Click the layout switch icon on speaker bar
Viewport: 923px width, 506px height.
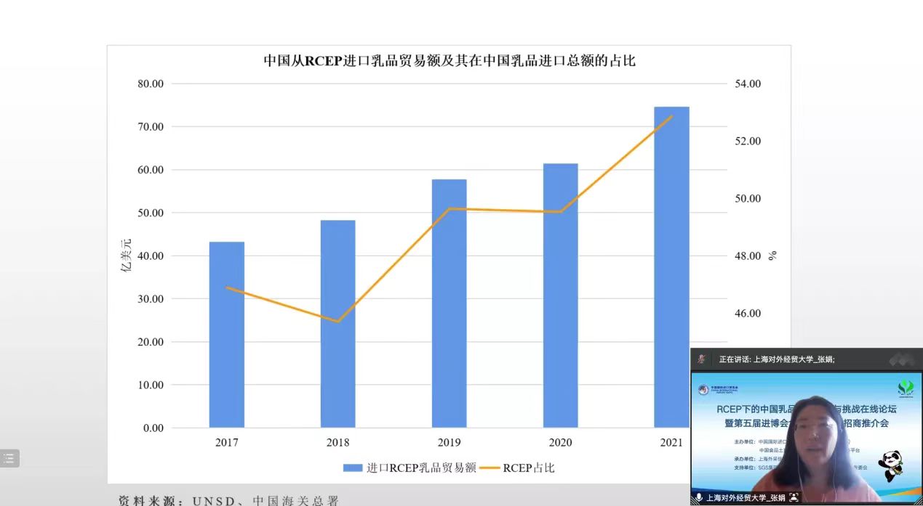[x=903, y=359]
